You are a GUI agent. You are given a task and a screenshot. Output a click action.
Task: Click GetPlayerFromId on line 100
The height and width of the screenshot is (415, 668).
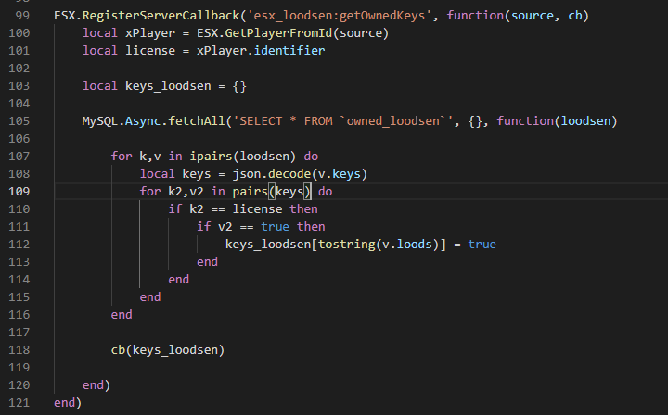tap(278, 33)
